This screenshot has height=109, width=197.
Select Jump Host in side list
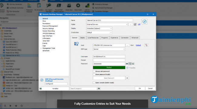(x=46, y=41)
